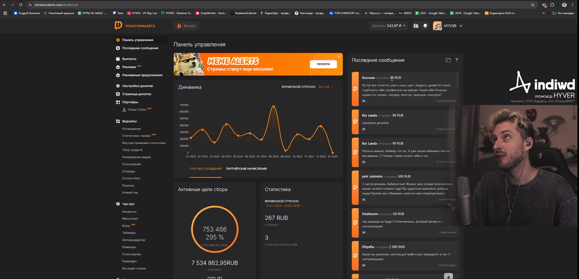Open the Boosty button
Screen dimensions: 579x279
[186, 26]
